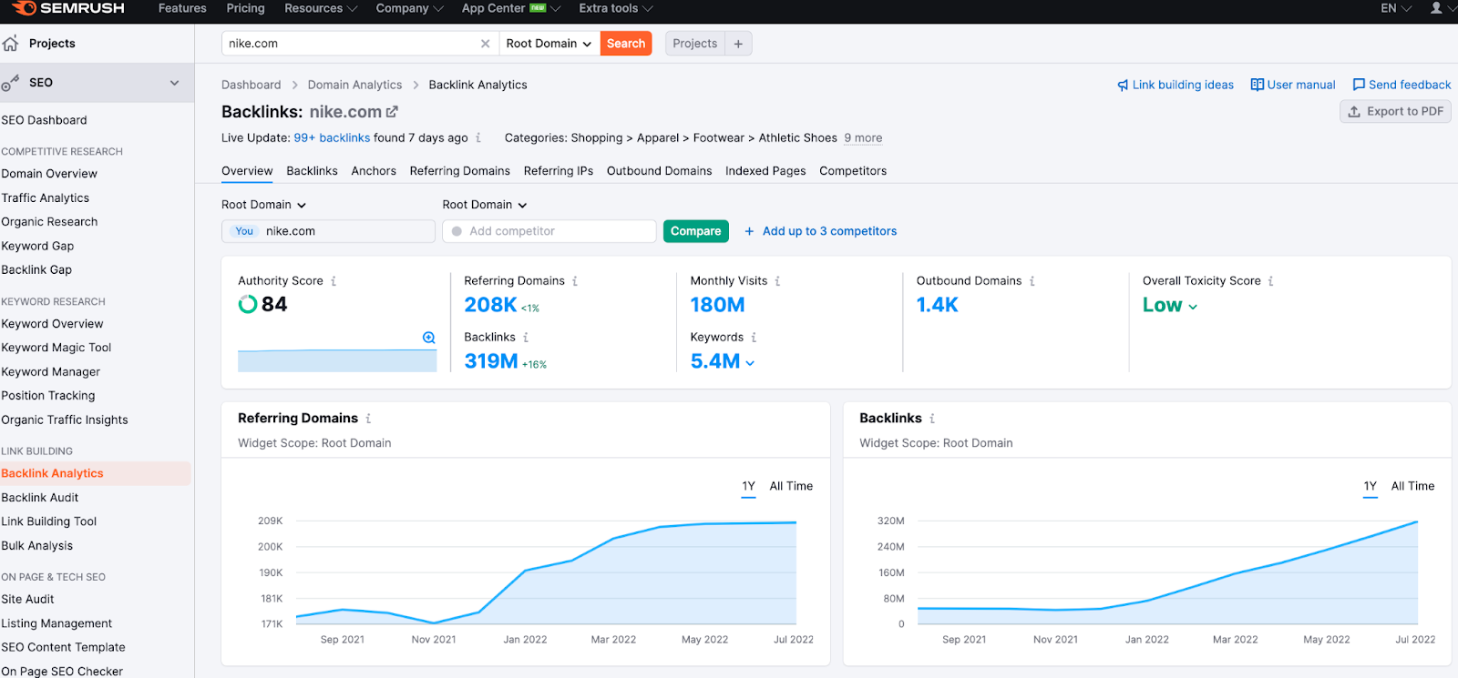The image size is (1458, 678).
Task: Open the user account icon
Action: tap(1436, 8)
